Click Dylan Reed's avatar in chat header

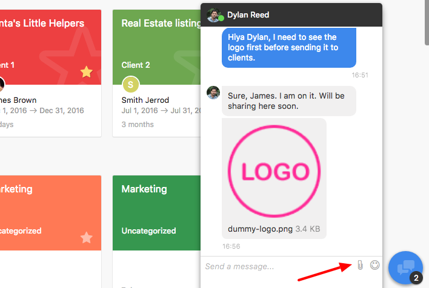click(x=214, y=15)
